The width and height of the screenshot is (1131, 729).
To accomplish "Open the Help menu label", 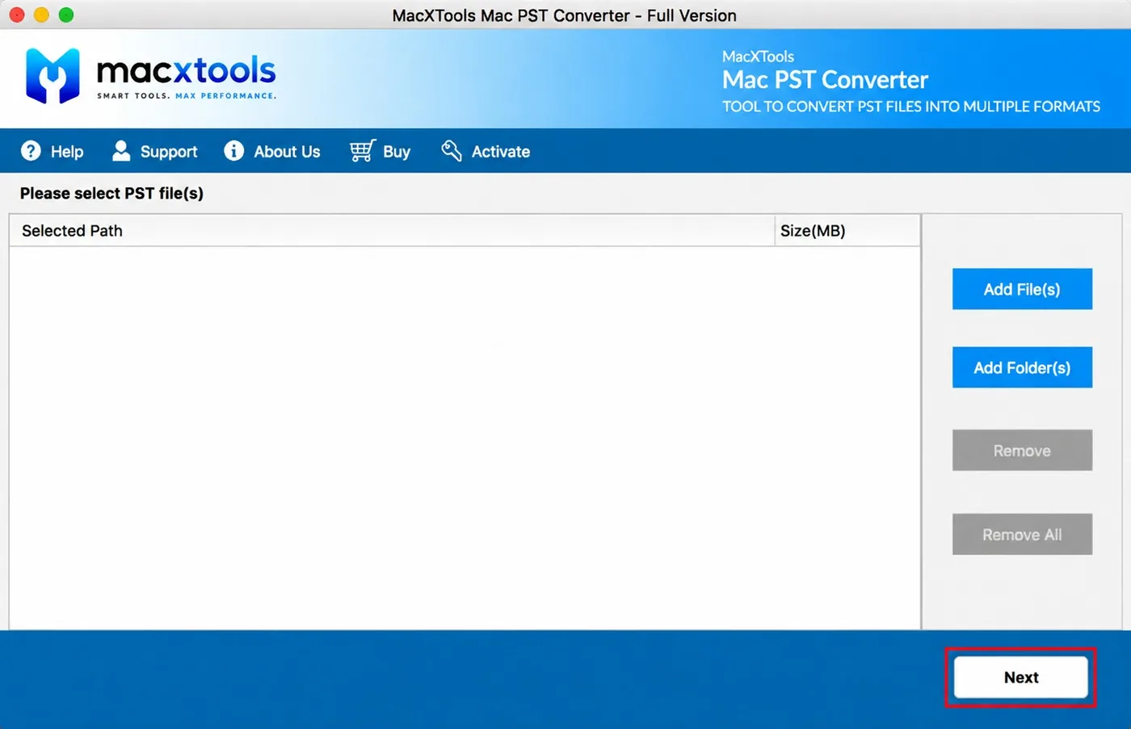I will pos(67,152).
